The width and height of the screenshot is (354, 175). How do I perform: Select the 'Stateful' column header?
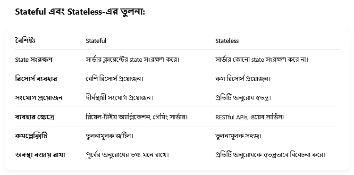pos(96,41)
